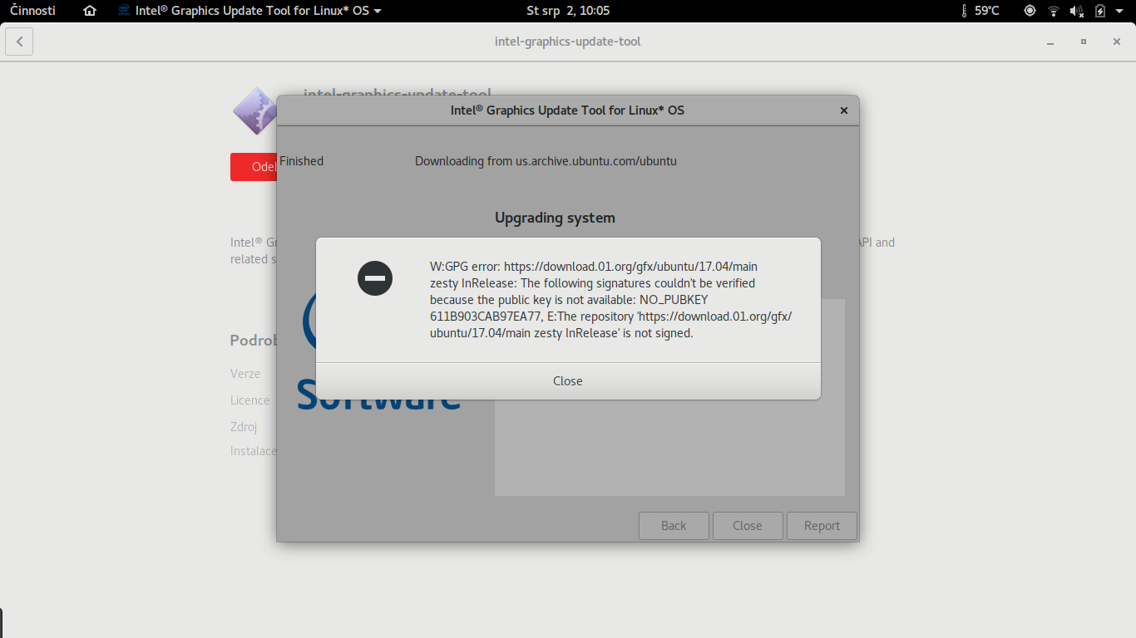Click the Wi-Fi network icon
The height and width of the screenshot is (638, 1136).
tap(1054, 11)
